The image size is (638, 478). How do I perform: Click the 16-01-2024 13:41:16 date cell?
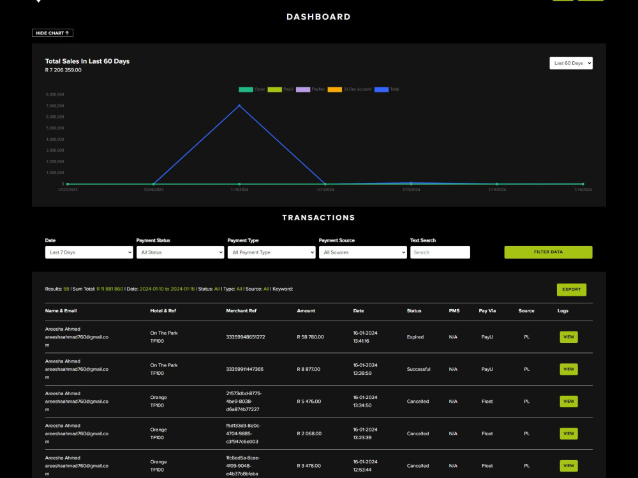coord(365,337)
